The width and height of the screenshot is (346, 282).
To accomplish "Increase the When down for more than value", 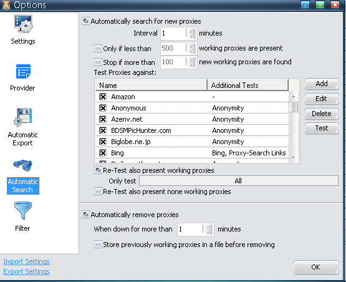I will point(208,227).
